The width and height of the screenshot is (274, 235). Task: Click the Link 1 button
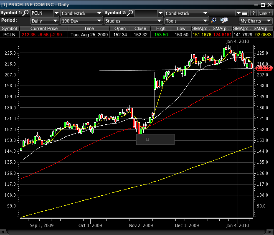[265, 13]
